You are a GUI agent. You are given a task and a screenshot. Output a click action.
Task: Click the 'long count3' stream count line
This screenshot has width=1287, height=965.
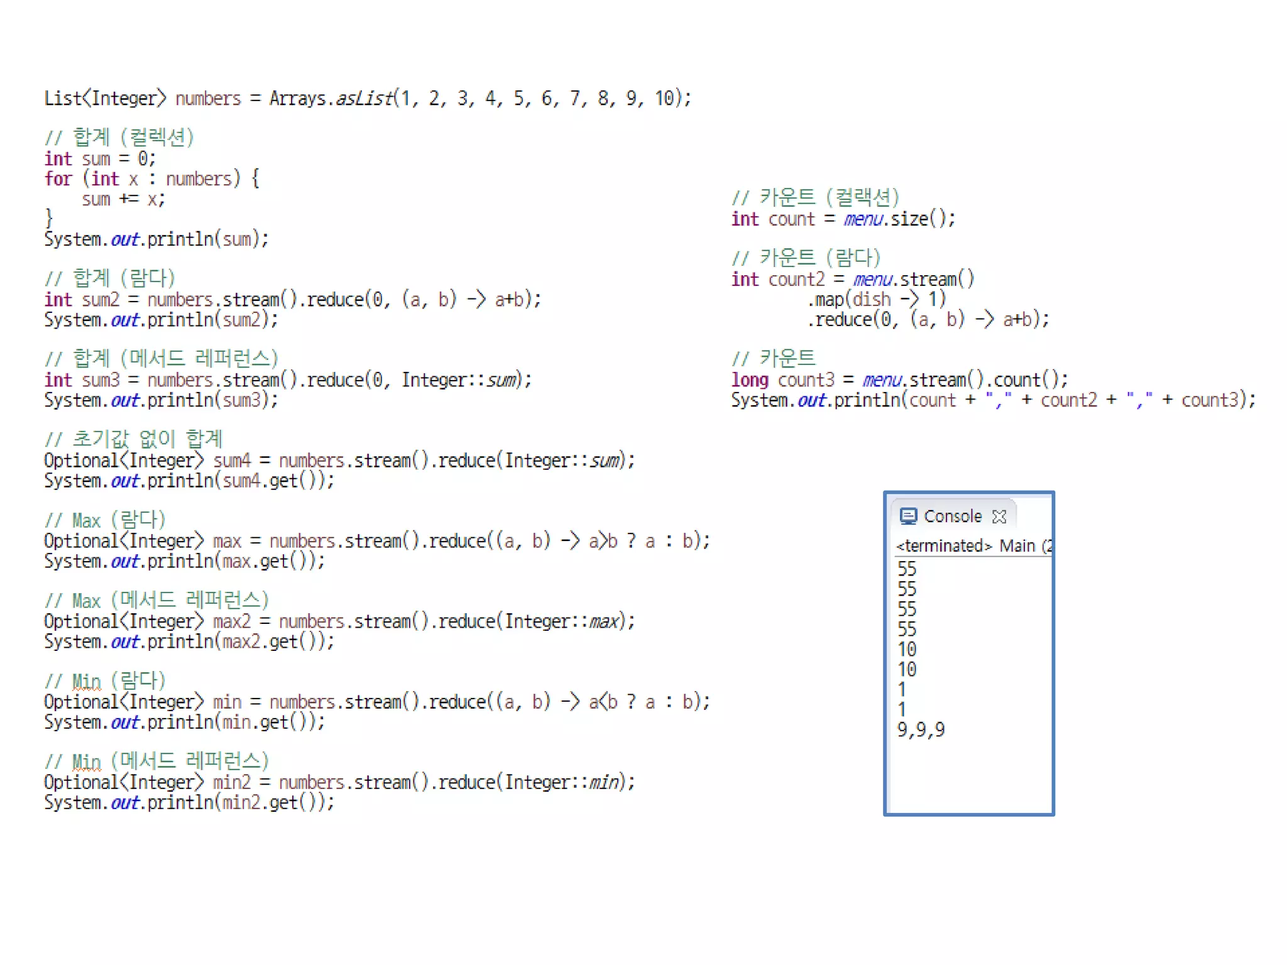pos(899,380)
